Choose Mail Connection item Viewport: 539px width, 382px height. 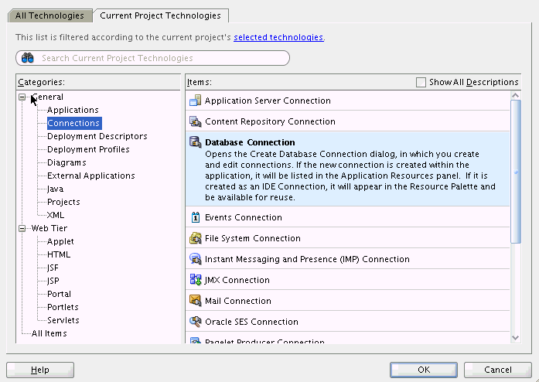pyautogui.click(x=347, y=301)
